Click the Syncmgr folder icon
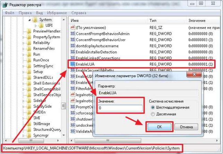This screenshot has height=154, width=223. 28,135
